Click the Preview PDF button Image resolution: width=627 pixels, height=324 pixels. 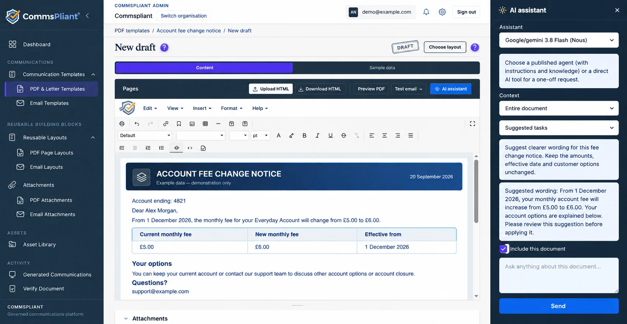pyautogui.click(x=371, y=89)
